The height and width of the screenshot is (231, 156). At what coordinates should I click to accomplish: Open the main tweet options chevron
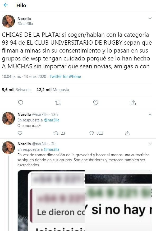tap(150, 18)
